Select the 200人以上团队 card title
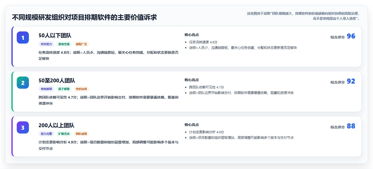 (x=56, y=125)
